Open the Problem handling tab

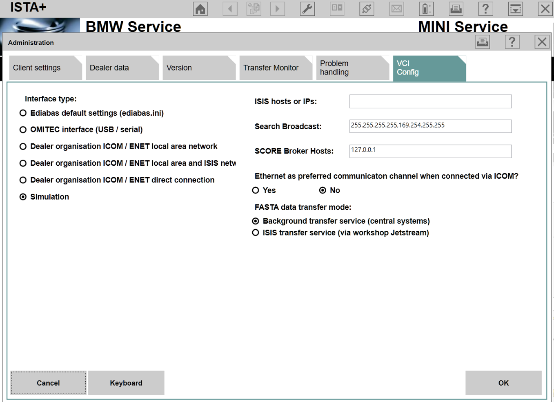coord(352,68)
